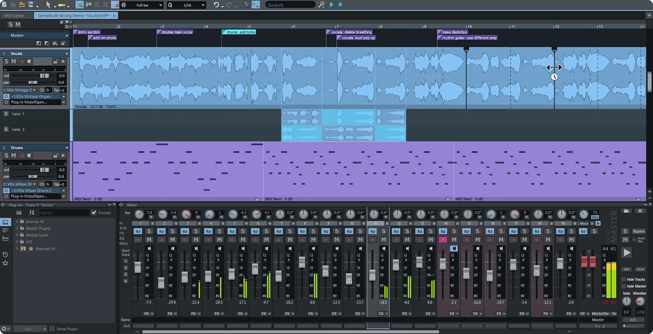Screen dimensions: 653x334
Task: Select the Samplitude Mixing Demo project tab
Action: 72,15
